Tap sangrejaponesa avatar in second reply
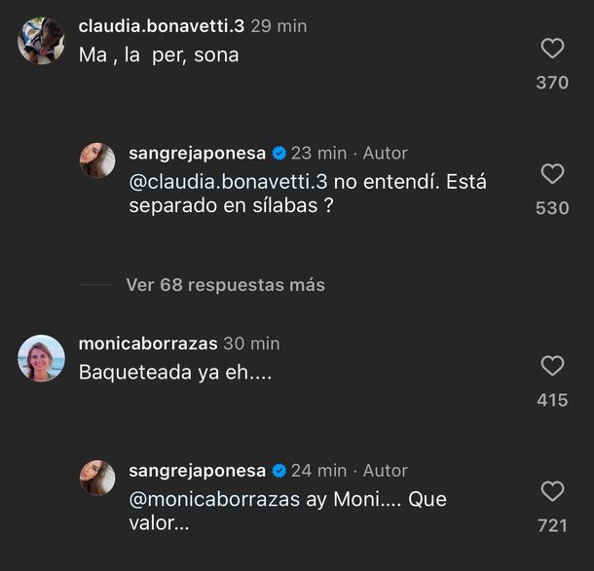The image size is (594, 571). (x=97, y=479)
